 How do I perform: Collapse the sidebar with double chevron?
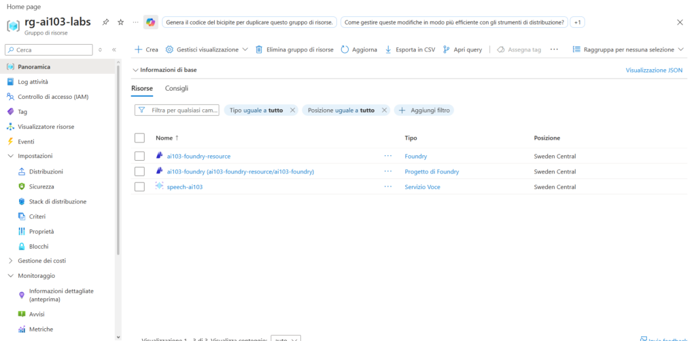(114, 49)
